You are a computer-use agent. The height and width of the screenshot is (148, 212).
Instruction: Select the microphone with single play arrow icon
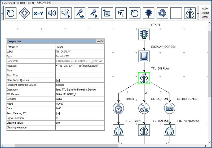click(x=94, y=13)
